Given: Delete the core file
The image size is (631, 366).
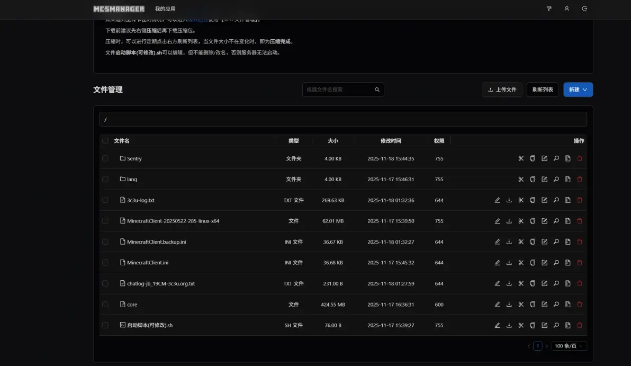Looking at the screenshot, I should click(x=580, y=305).
